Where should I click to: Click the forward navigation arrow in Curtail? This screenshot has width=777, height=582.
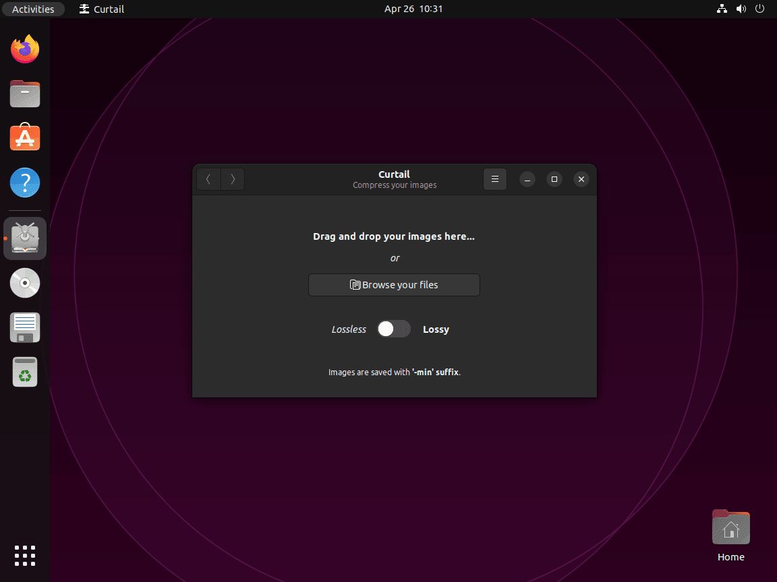click(x=233, y=179)
